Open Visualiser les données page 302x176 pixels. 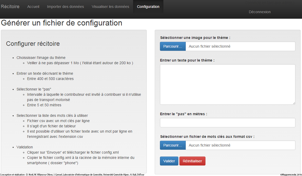click(110, 7)
